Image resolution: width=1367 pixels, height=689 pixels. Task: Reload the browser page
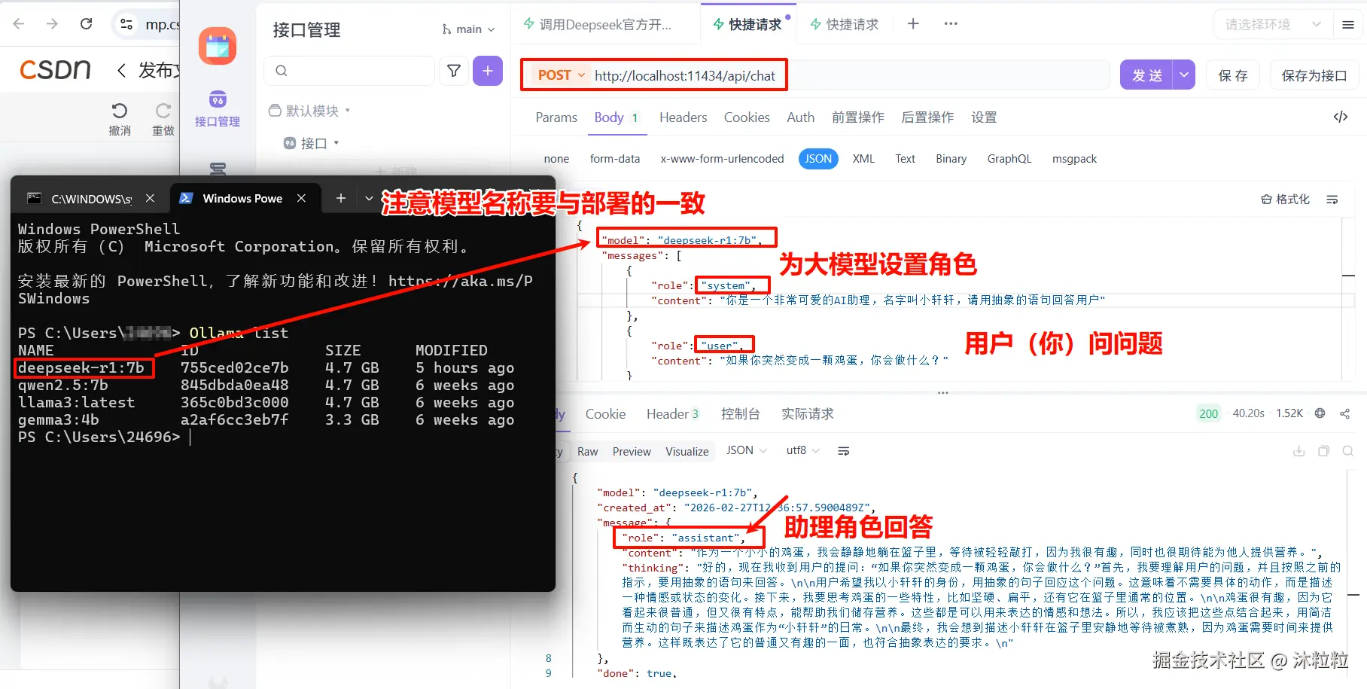[87, 24]
